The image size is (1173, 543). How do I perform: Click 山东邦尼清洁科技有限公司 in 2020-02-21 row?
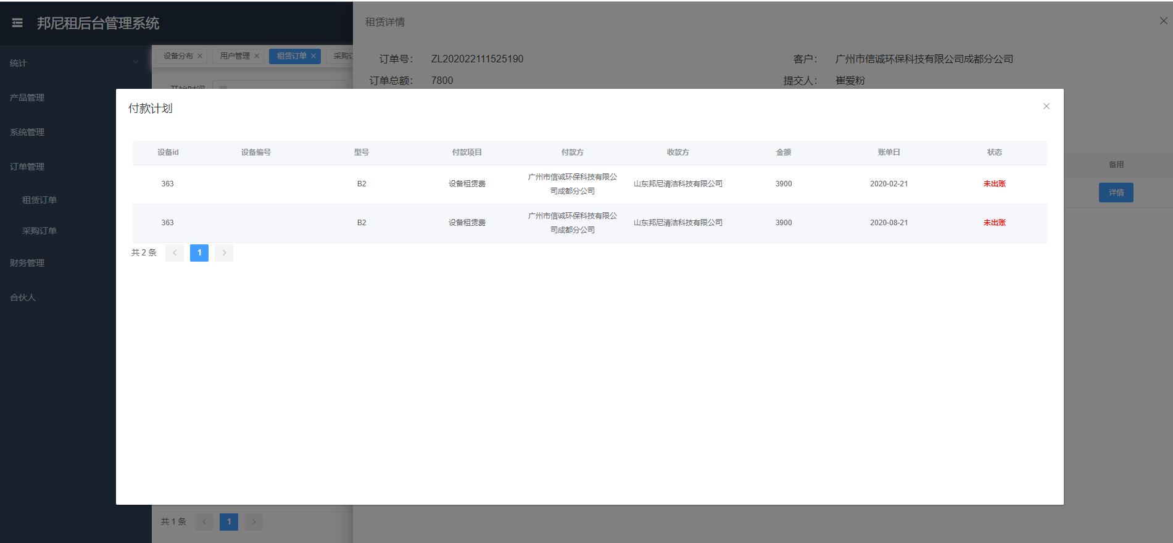[678, 184]
